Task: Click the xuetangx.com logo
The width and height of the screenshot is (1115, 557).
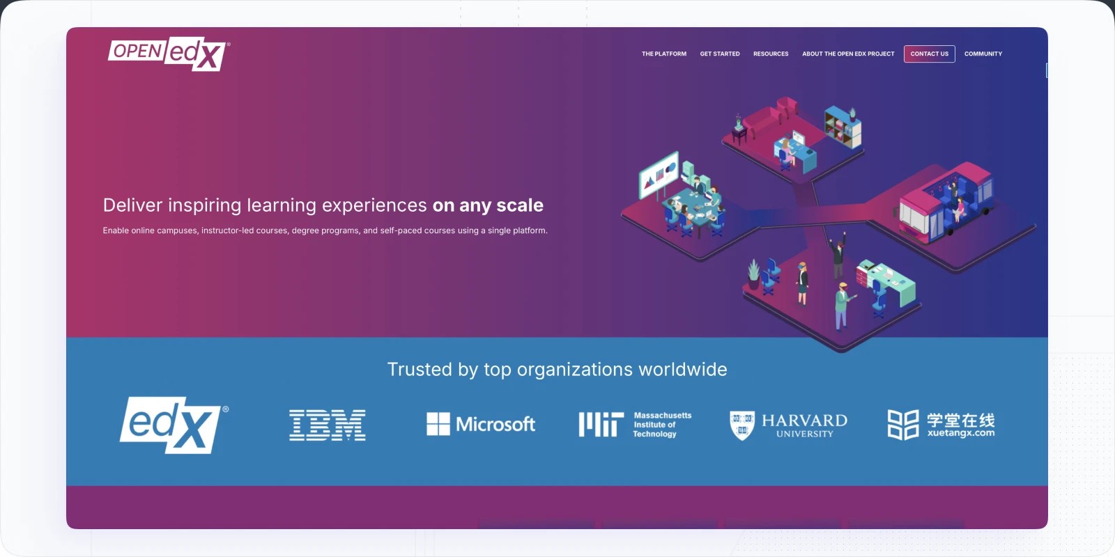Action: point(941,425)
